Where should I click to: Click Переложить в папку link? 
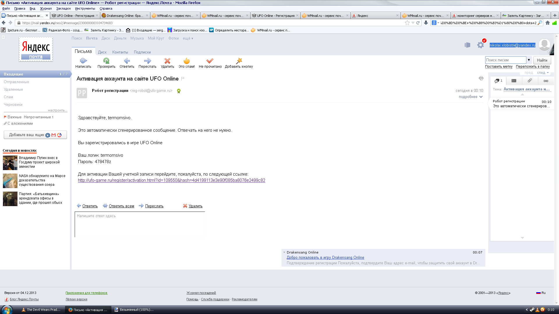533,67
